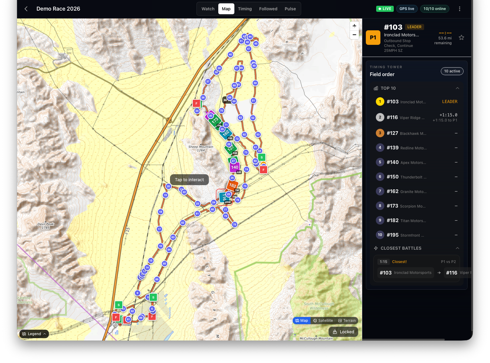Click waypoint 9 on the course

[x=138, y=293]
